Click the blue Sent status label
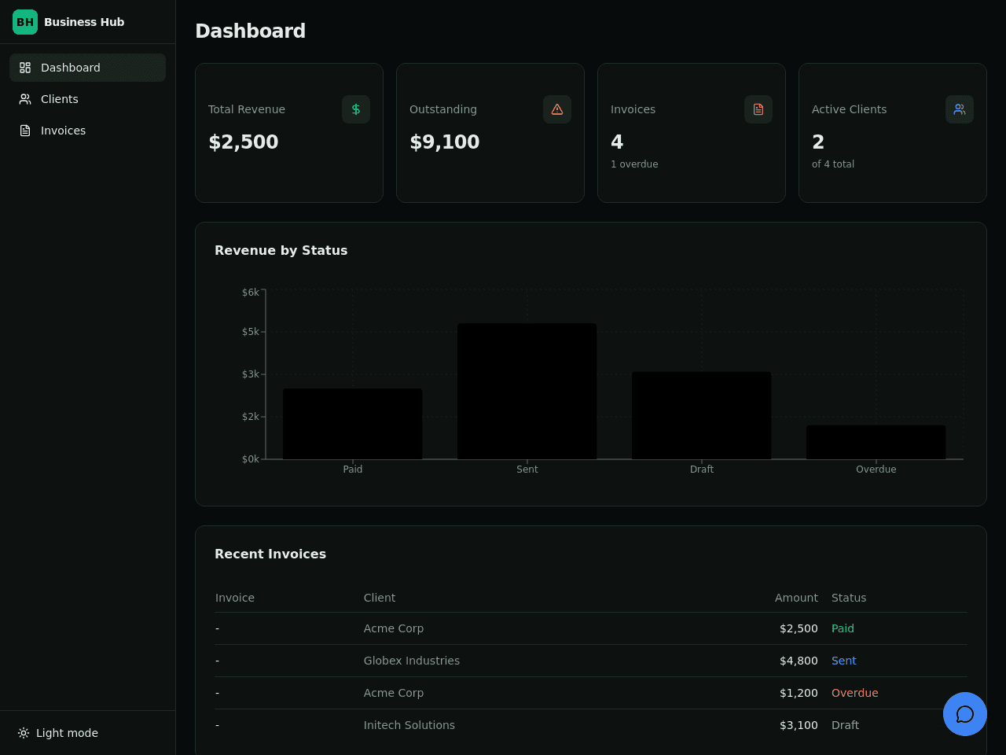This screenshot has height=755, width=1006. (x=844, y=661)
